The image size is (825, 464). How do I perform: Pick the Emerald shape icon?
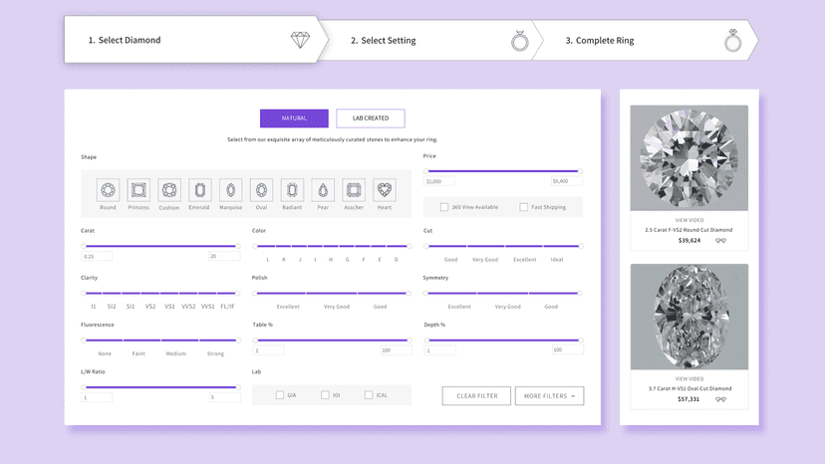(200, 190)
